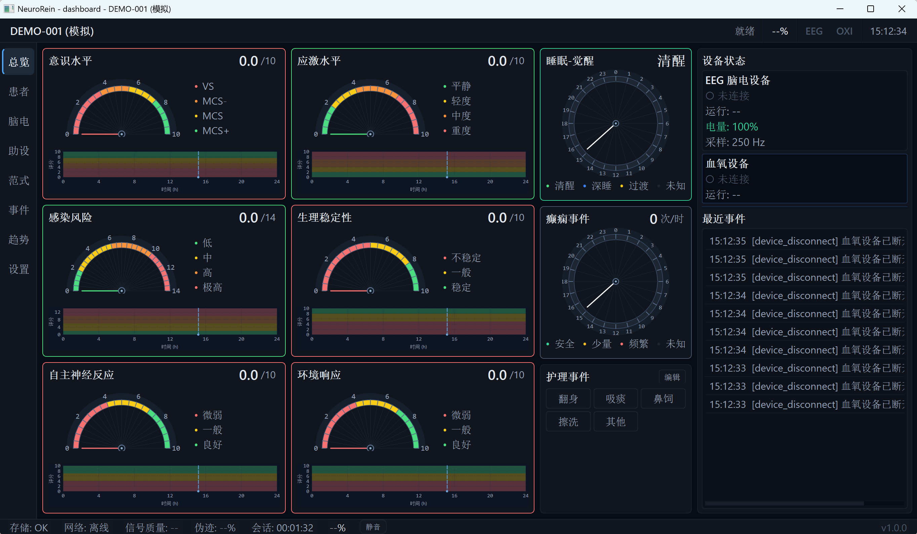Click the 应激水平 gauge needle hub
The image size is (917, 534).
click(370, 134)
